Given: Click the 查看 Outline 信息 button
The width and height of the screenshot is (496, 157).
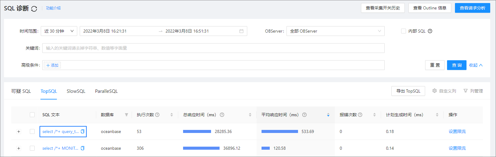Looking at the screenshot, I should point(430,8).
